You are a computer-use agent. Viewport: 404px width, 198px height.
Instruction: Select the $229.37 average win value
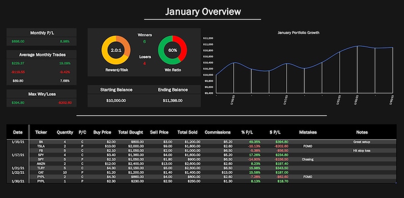pyautogui.click(x=18, y=63)
